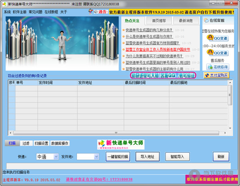Open the 快递 courier dropdown showing 中通
Image resolution: width=240 pixels, height=186 pixels.
tap(47, 157)
